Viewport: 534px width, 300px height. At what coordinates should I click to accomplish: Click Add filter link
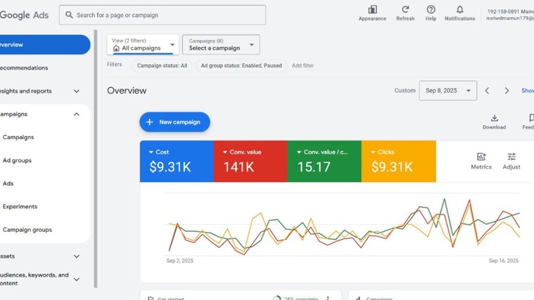coord(303,65)
